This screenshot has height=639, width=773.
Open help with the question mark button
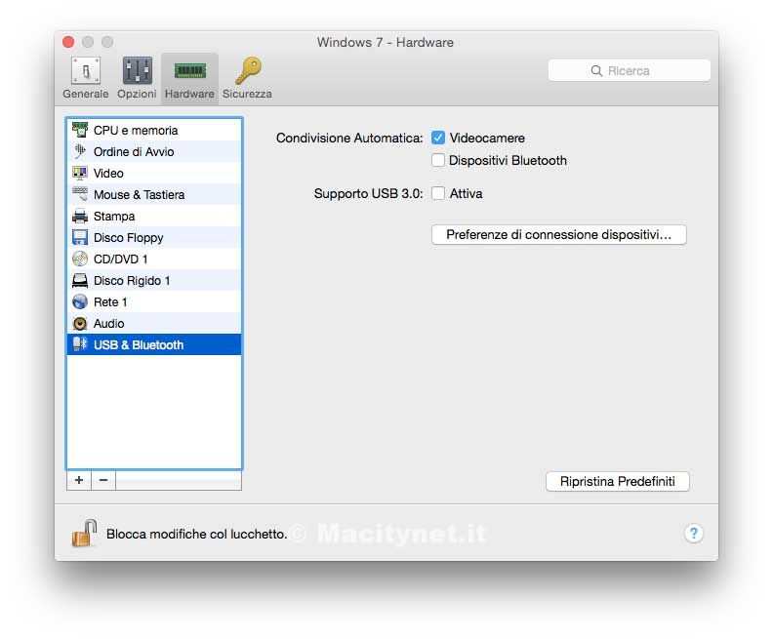(693, 533)
